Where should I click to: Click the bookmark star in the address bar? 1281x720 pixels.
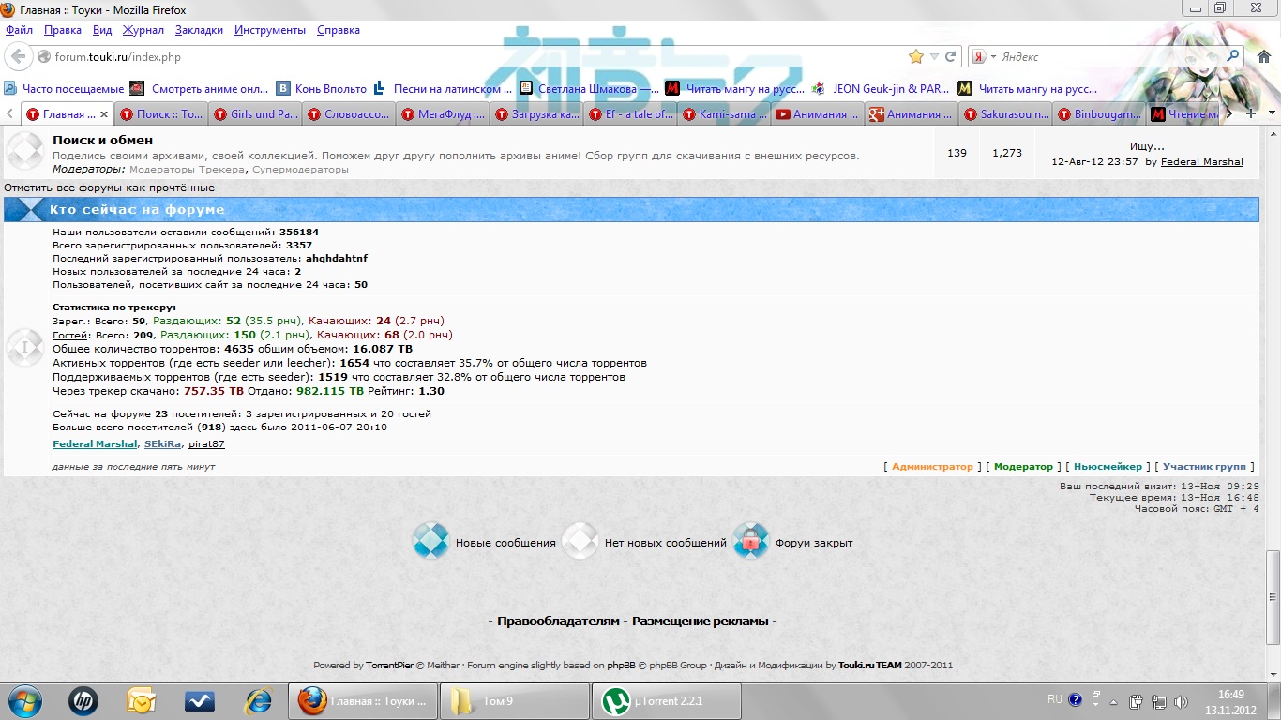click(x=916, y=57)
